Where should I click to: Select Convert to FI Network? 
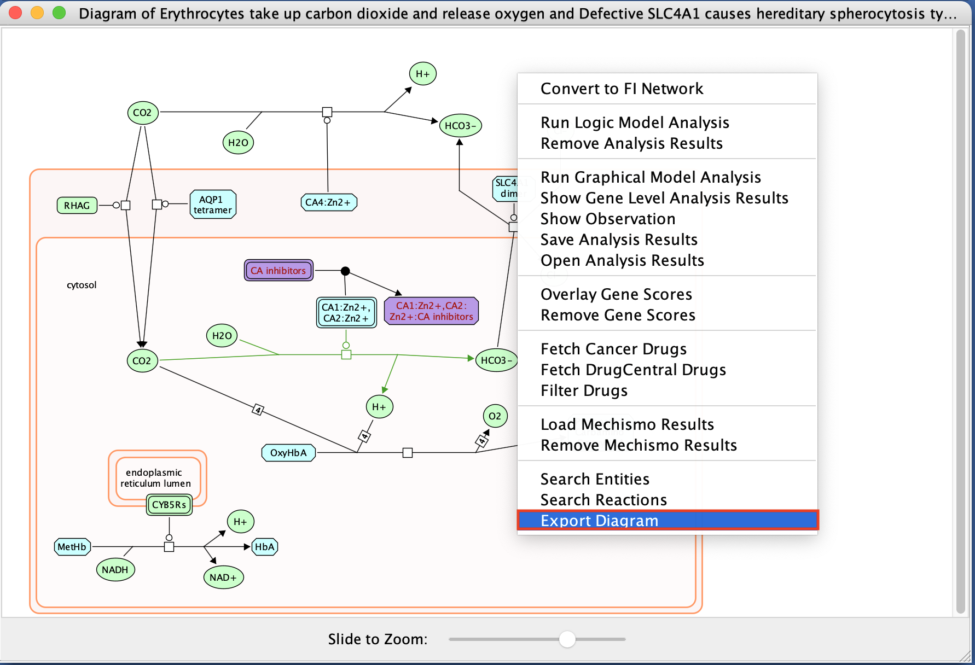[622, 89]
